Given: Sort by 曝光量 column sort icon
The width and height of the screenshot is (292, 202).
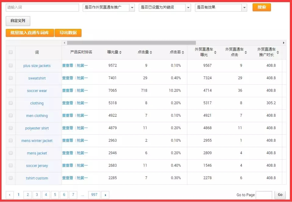Looking at the screenshot, I should click(x=120, y=52).
